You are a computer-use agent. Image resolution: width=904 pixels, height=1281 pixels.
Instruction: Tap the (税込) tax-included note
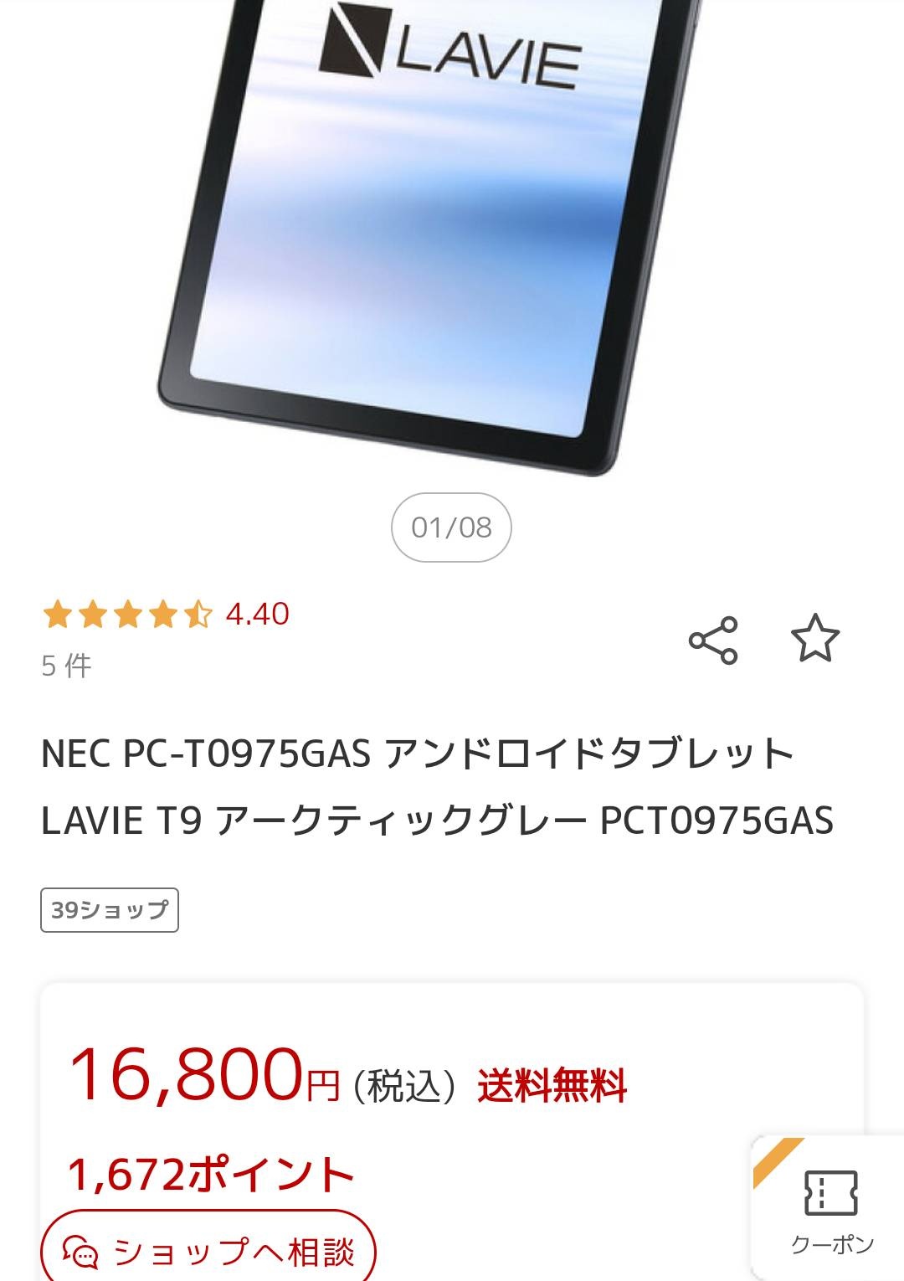404,1087
